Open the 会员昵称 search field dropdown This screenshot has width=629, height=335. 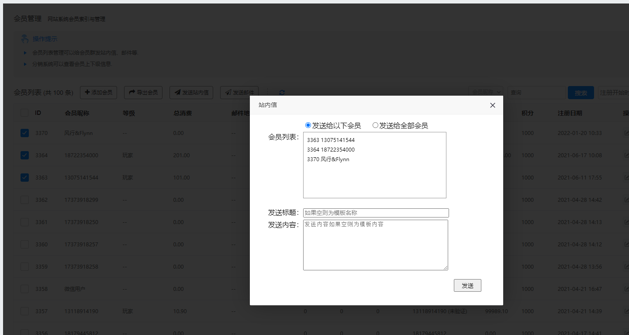click(485, 93)
